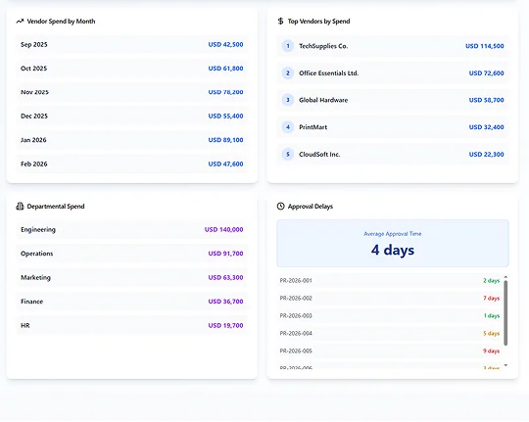Click the Departmental Spend heading

pos(56,207)
